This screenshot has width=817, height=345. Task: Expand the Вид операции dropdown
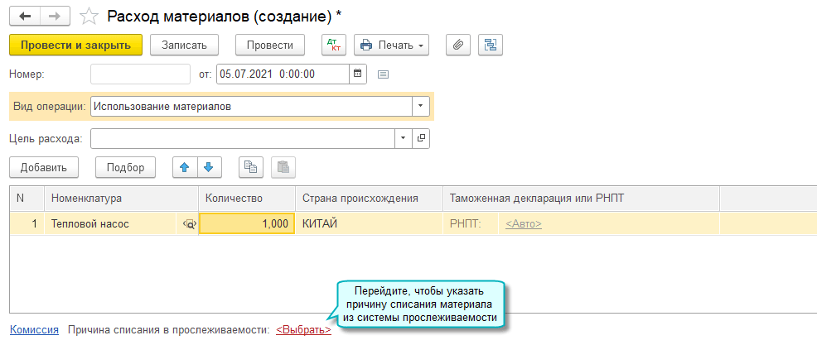tap(421, 107)
